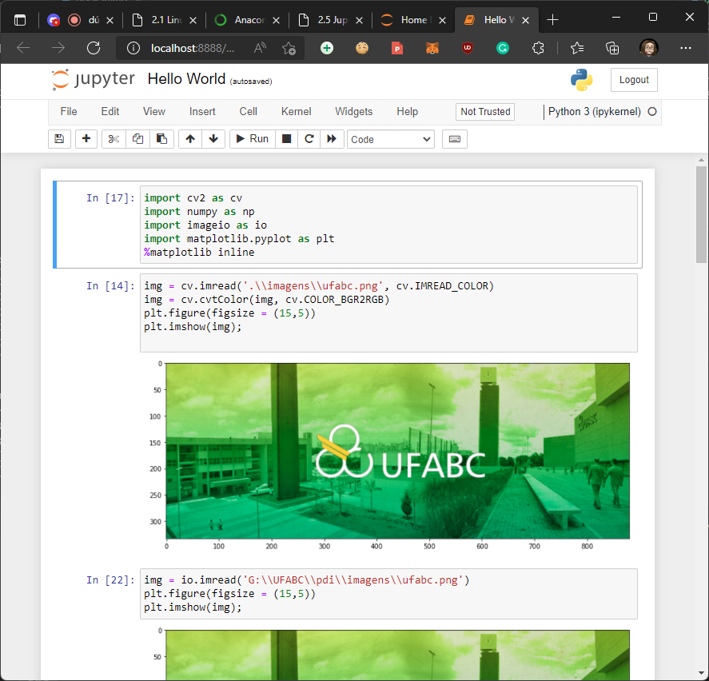Go back in browser history
This screenshot has width=709, height=681.
tap(23, 47)
